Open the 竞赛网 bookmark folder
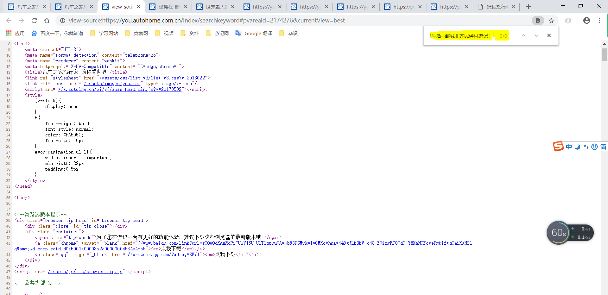Screen dimensions: 608x295 [x=136, y=33]
